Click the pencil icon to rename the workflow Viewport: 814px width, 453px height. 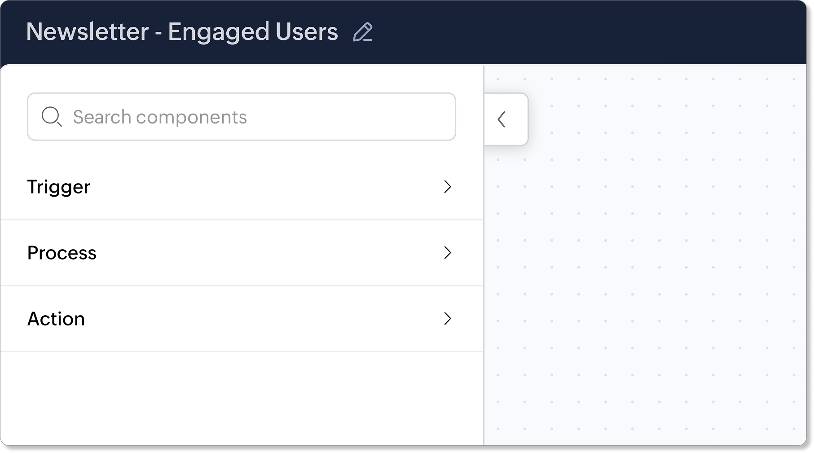(363, 32)
